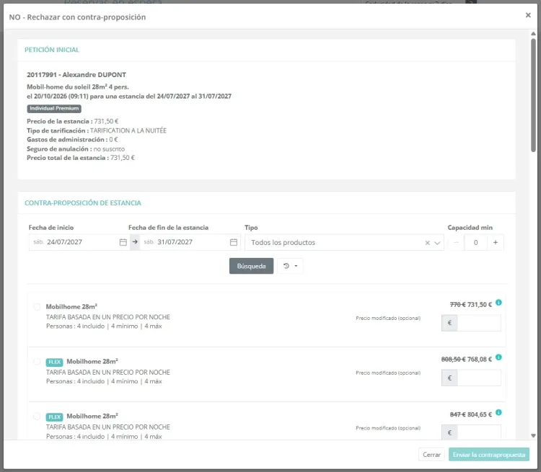Screen dimensions: 541x472
Task: Click the PETICIÓN INICIAL section header
Action: (52, 50)
